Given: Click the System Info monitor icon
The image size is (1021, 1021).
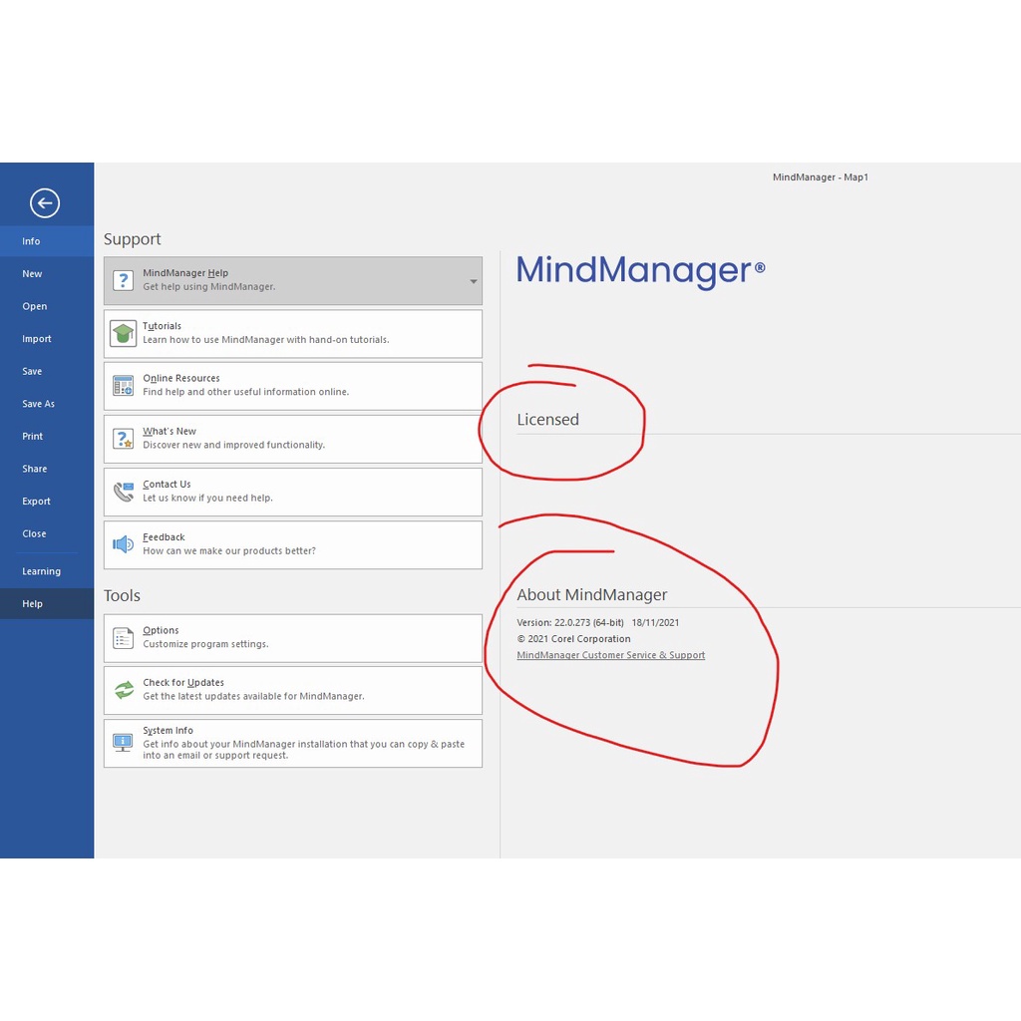Looking at the screenshot, I should coord(123,743).
